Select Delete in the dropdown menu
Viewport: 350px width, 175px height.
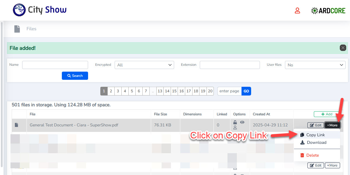[x=312, y=155]
